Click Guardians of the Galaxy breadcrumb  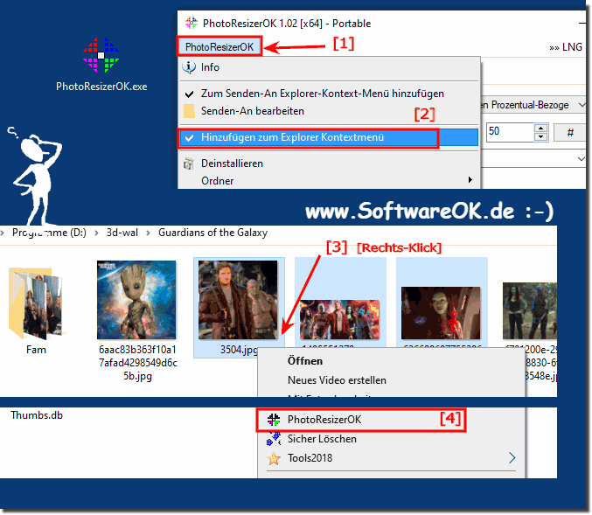(x=213, y=233)
